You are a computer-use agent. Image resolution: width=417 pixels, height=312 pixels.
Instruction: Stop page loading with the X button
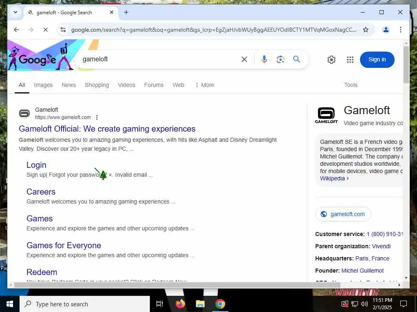46,29
